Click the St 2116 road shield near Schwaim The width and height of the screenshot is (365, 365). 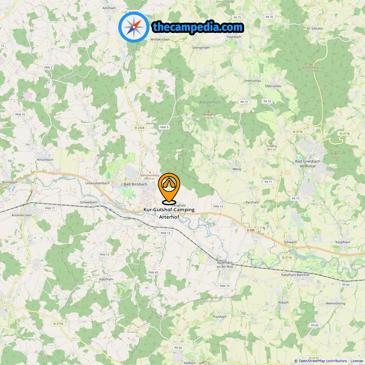click(x=287, y=257)
